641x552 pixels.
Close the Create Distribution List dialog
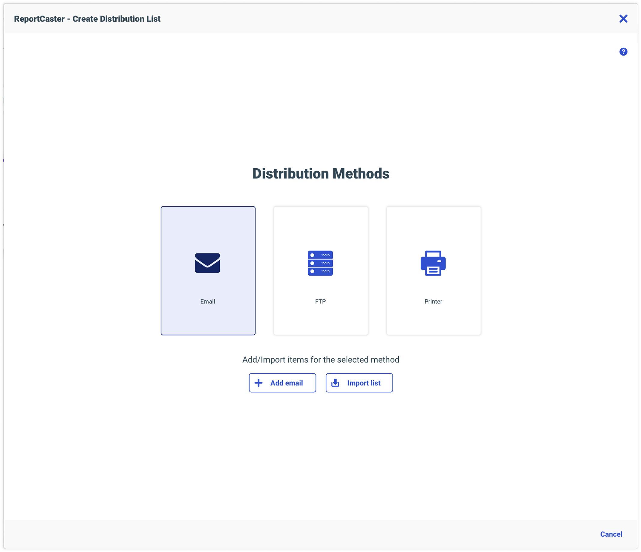point(624,19)
